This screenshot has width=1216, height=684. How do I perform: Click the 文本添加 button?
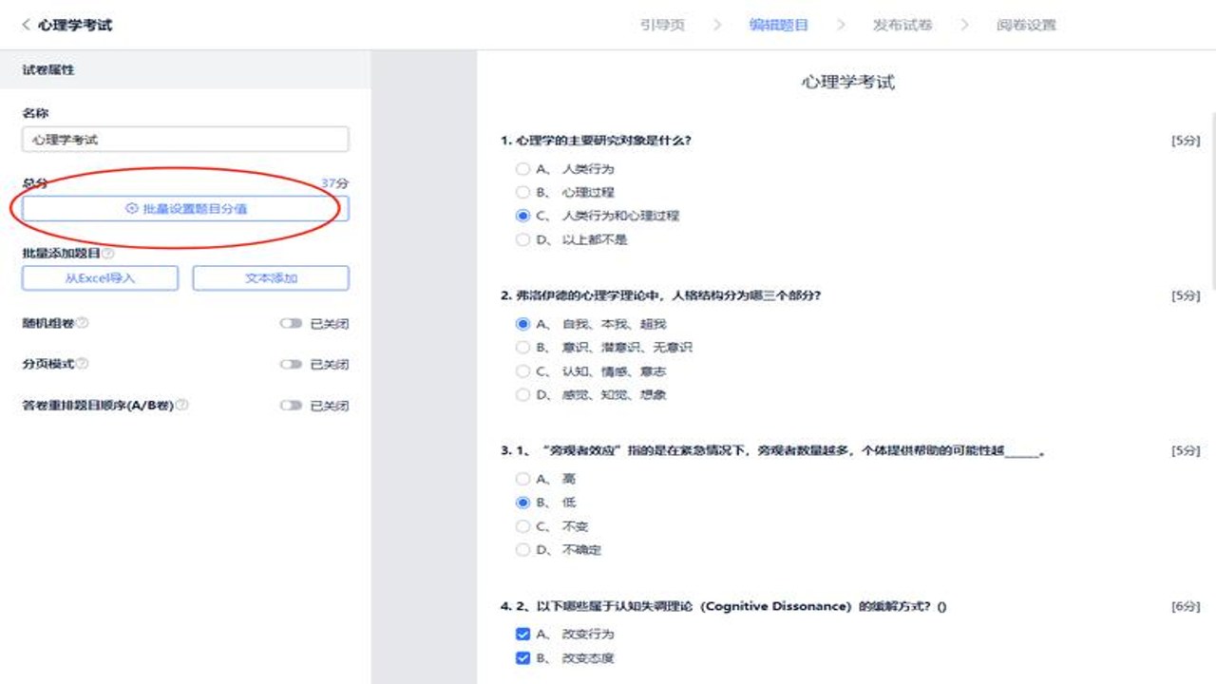point(271,278)
